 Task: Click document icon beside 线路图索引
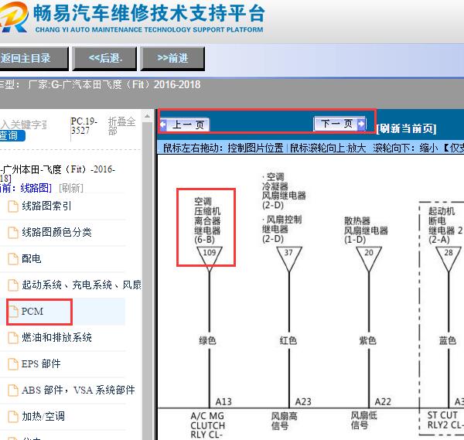pos(12,206)
